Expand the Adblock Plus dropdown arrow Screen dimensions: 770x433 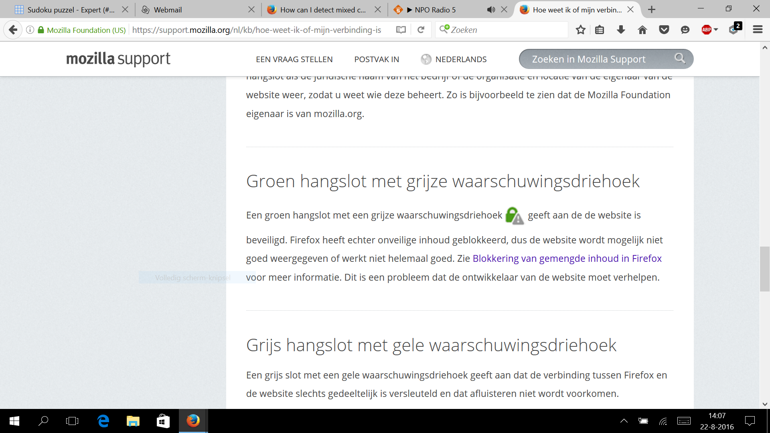tap(716, 30)
